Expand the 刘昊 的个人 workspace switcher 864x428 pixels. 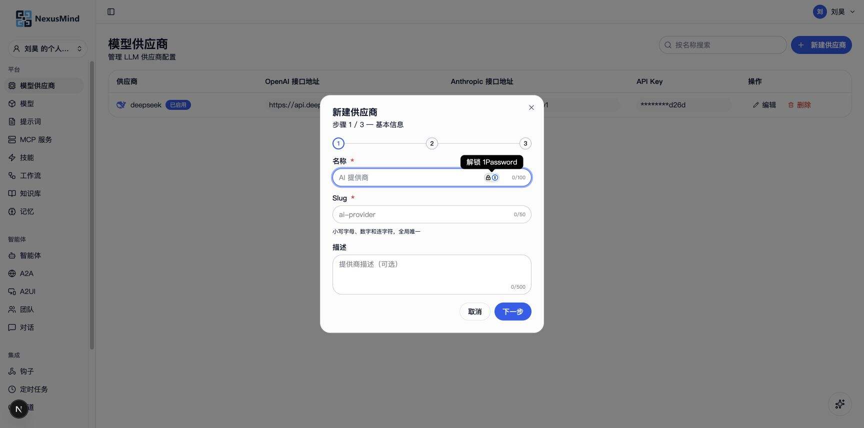click(47, 48)
